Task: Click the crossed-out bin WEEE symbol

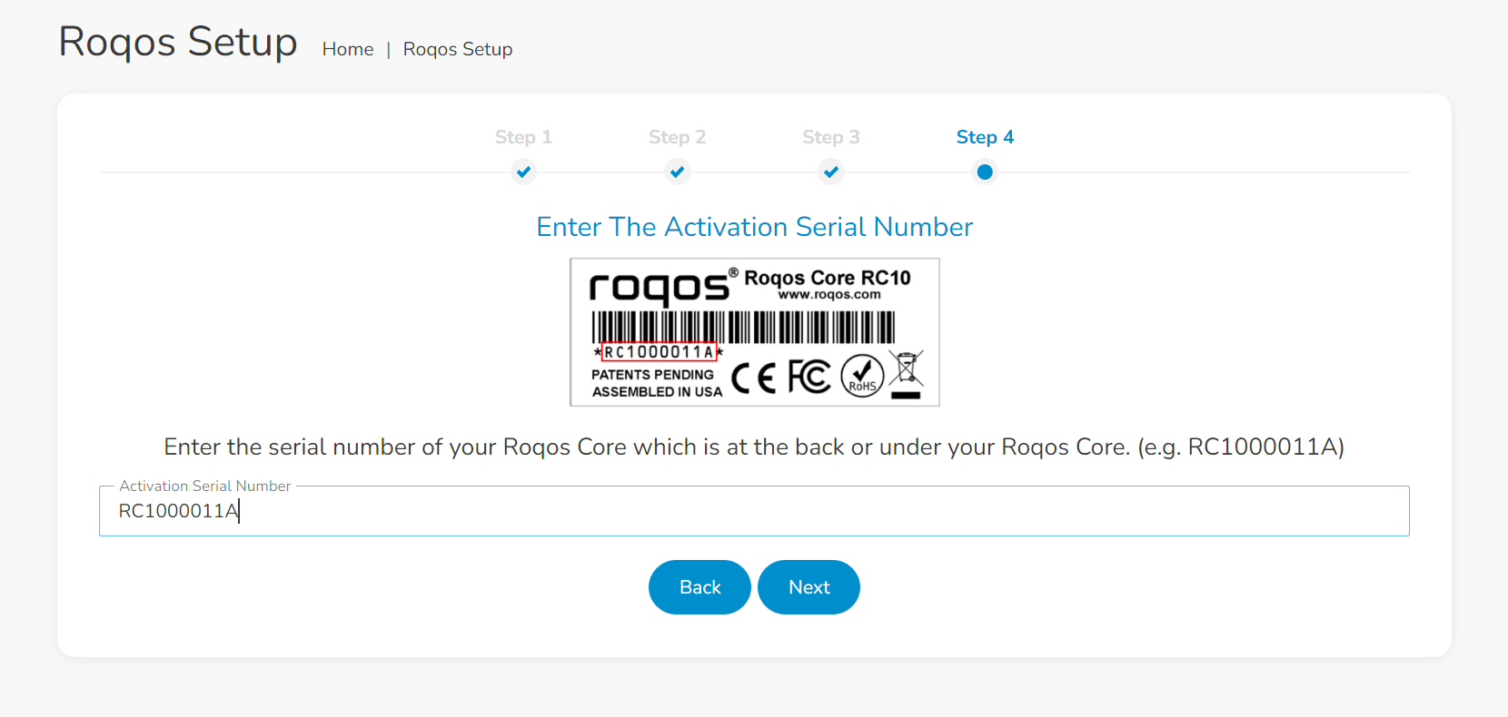Action: pyautogui.click(x=906, y=374)
